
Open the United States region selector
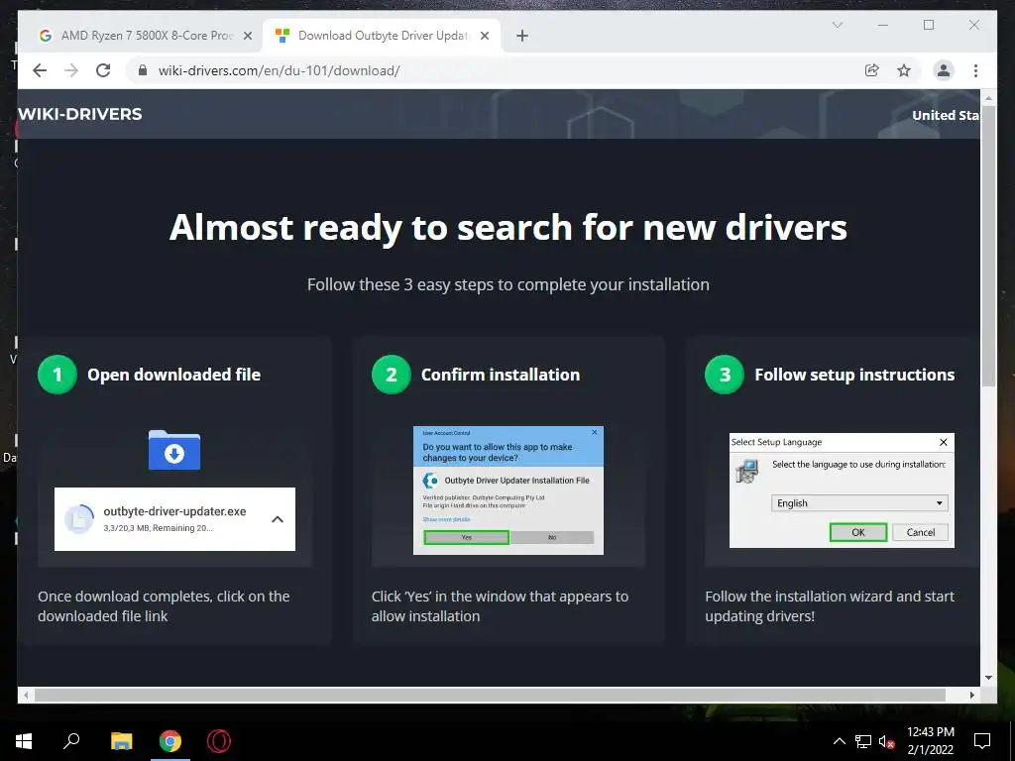[945, 115]
